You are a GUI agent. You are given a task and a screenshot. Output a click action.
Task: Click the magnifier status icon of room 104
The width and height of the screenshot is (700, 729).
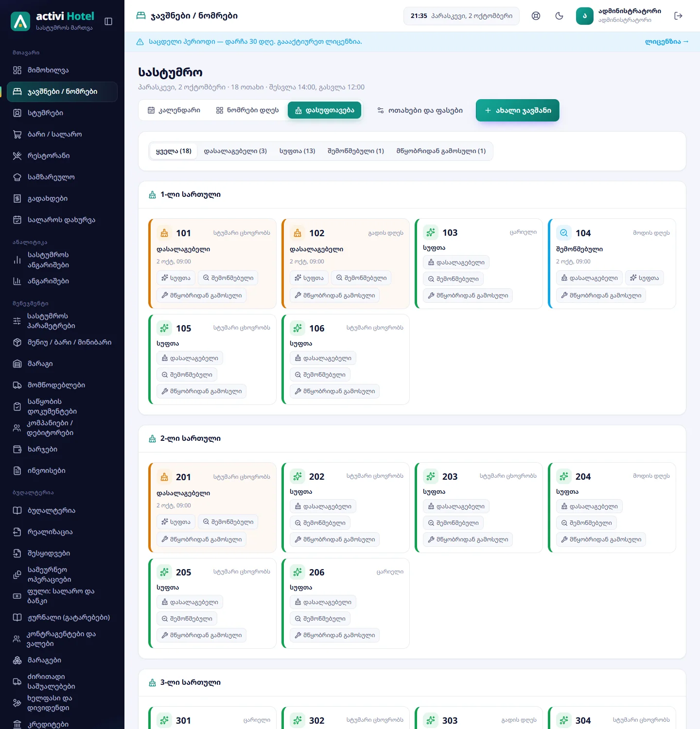click(564, 233)
